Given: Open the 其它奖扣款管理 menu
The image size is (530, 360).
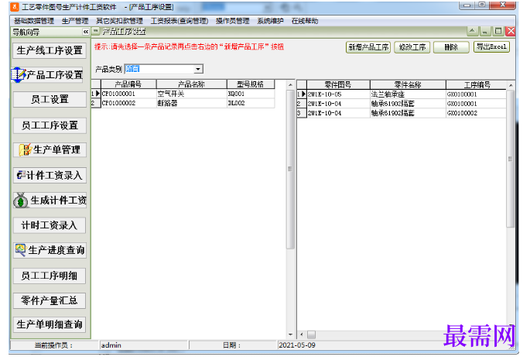Looking at the screenshot, I should [x=119, y=21].
